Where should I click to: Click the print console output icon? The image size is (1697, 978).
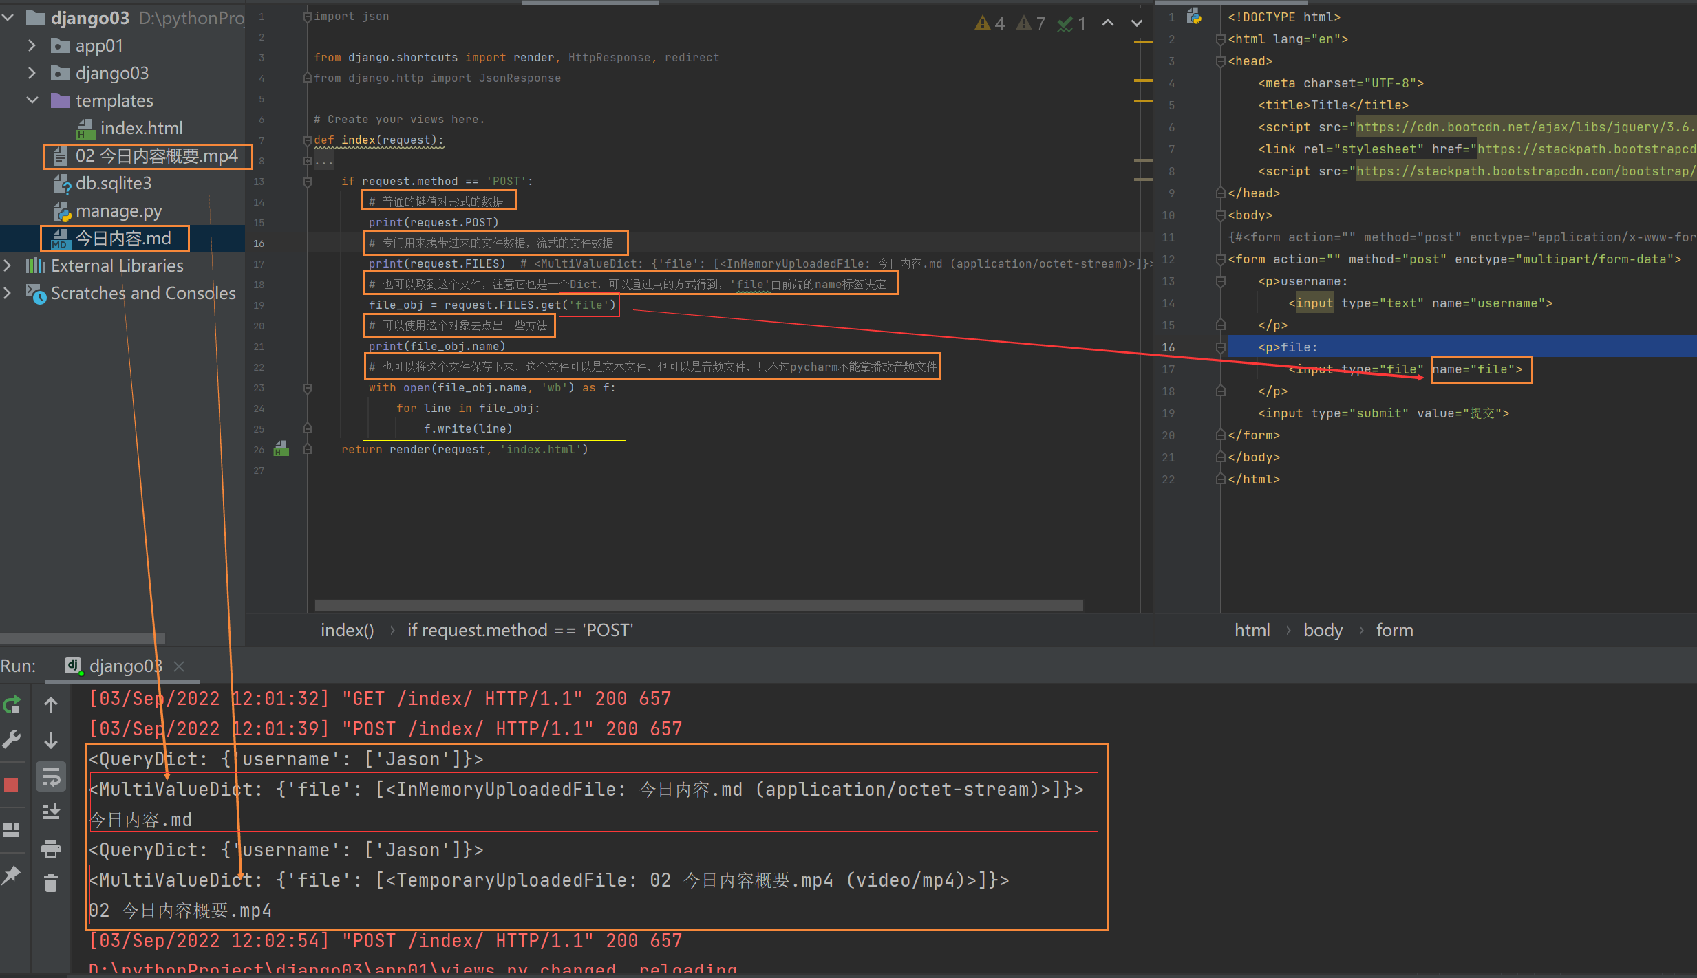pyautogui.click(x=51, y=848)
